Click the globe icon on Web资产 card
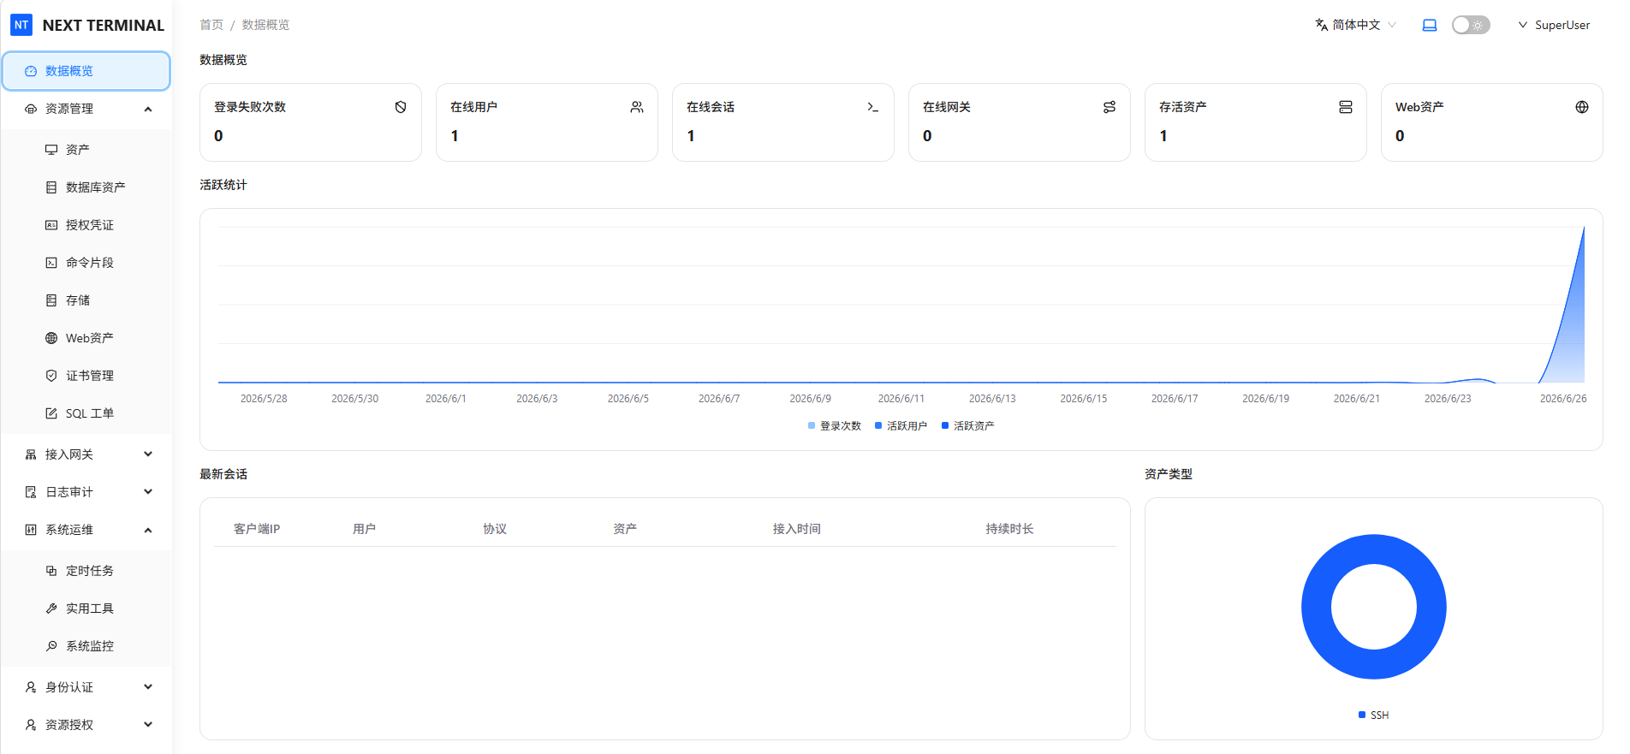 (x=1582, y=107)
